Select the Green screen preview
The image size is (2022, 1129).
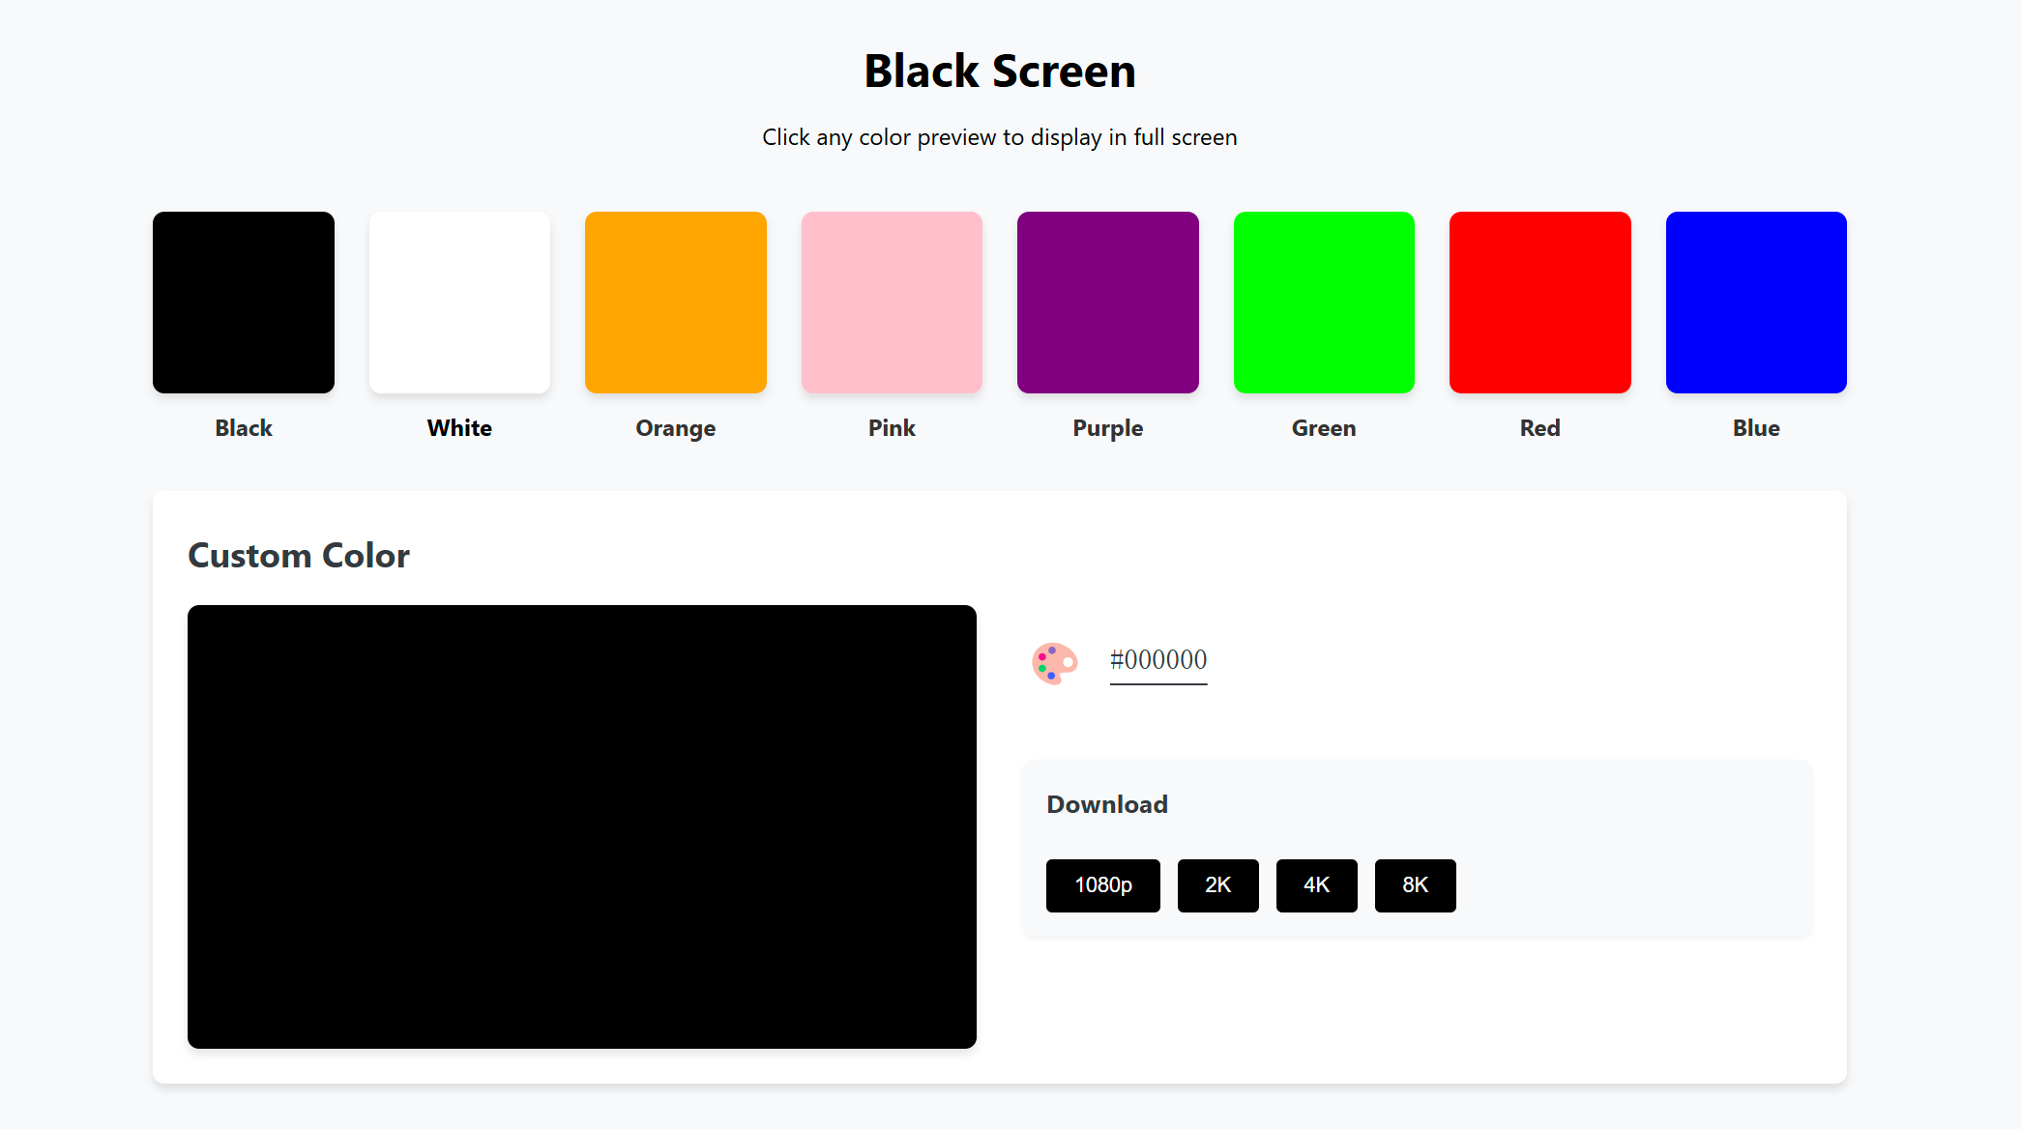[1324, 302]
